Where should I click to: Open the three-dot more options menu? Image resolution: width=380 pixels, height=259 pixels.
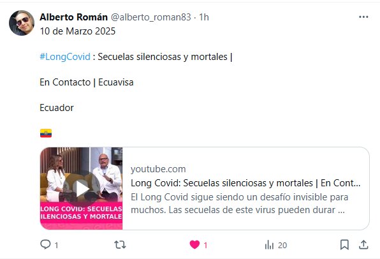click(x=363, y=17)
